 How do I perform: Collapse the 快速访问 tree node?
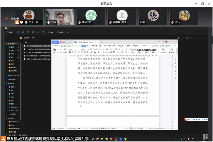[x=6, y=44]
